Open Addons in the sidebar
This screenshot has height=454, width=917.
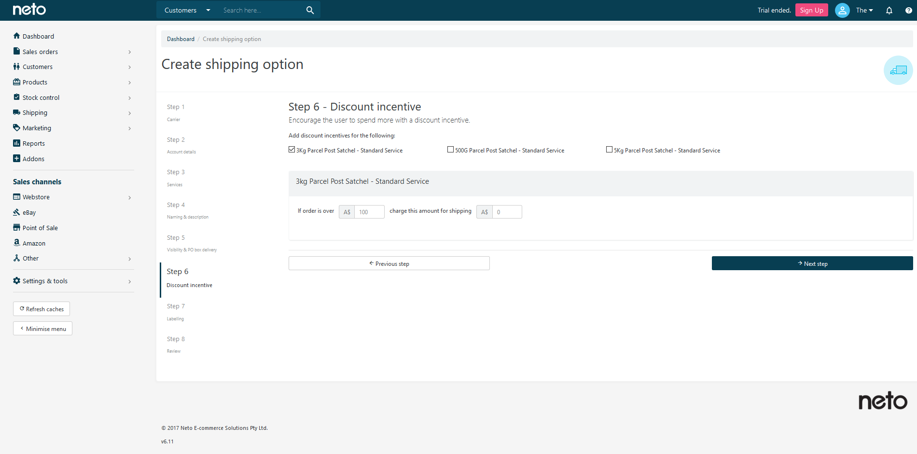[x=33, y=159]
